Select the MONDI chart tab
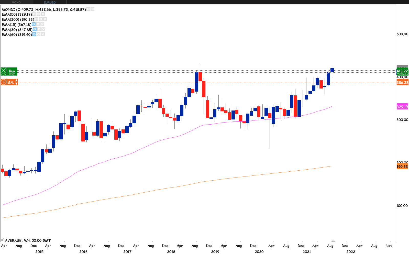This screenshot has height=254, width=409. (17, 2)
